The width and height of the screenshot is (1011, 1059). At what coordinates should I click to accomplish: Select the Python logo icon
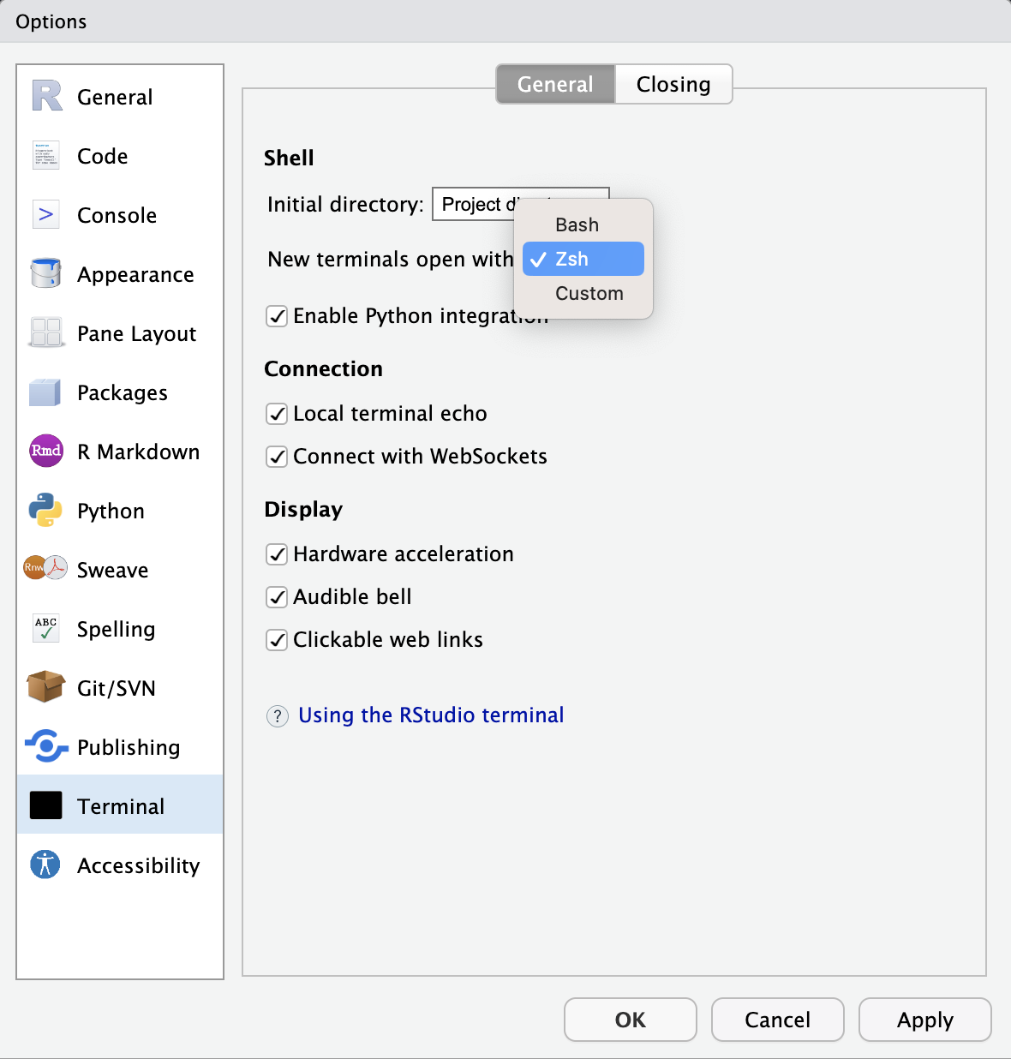[x=45, y=510]
